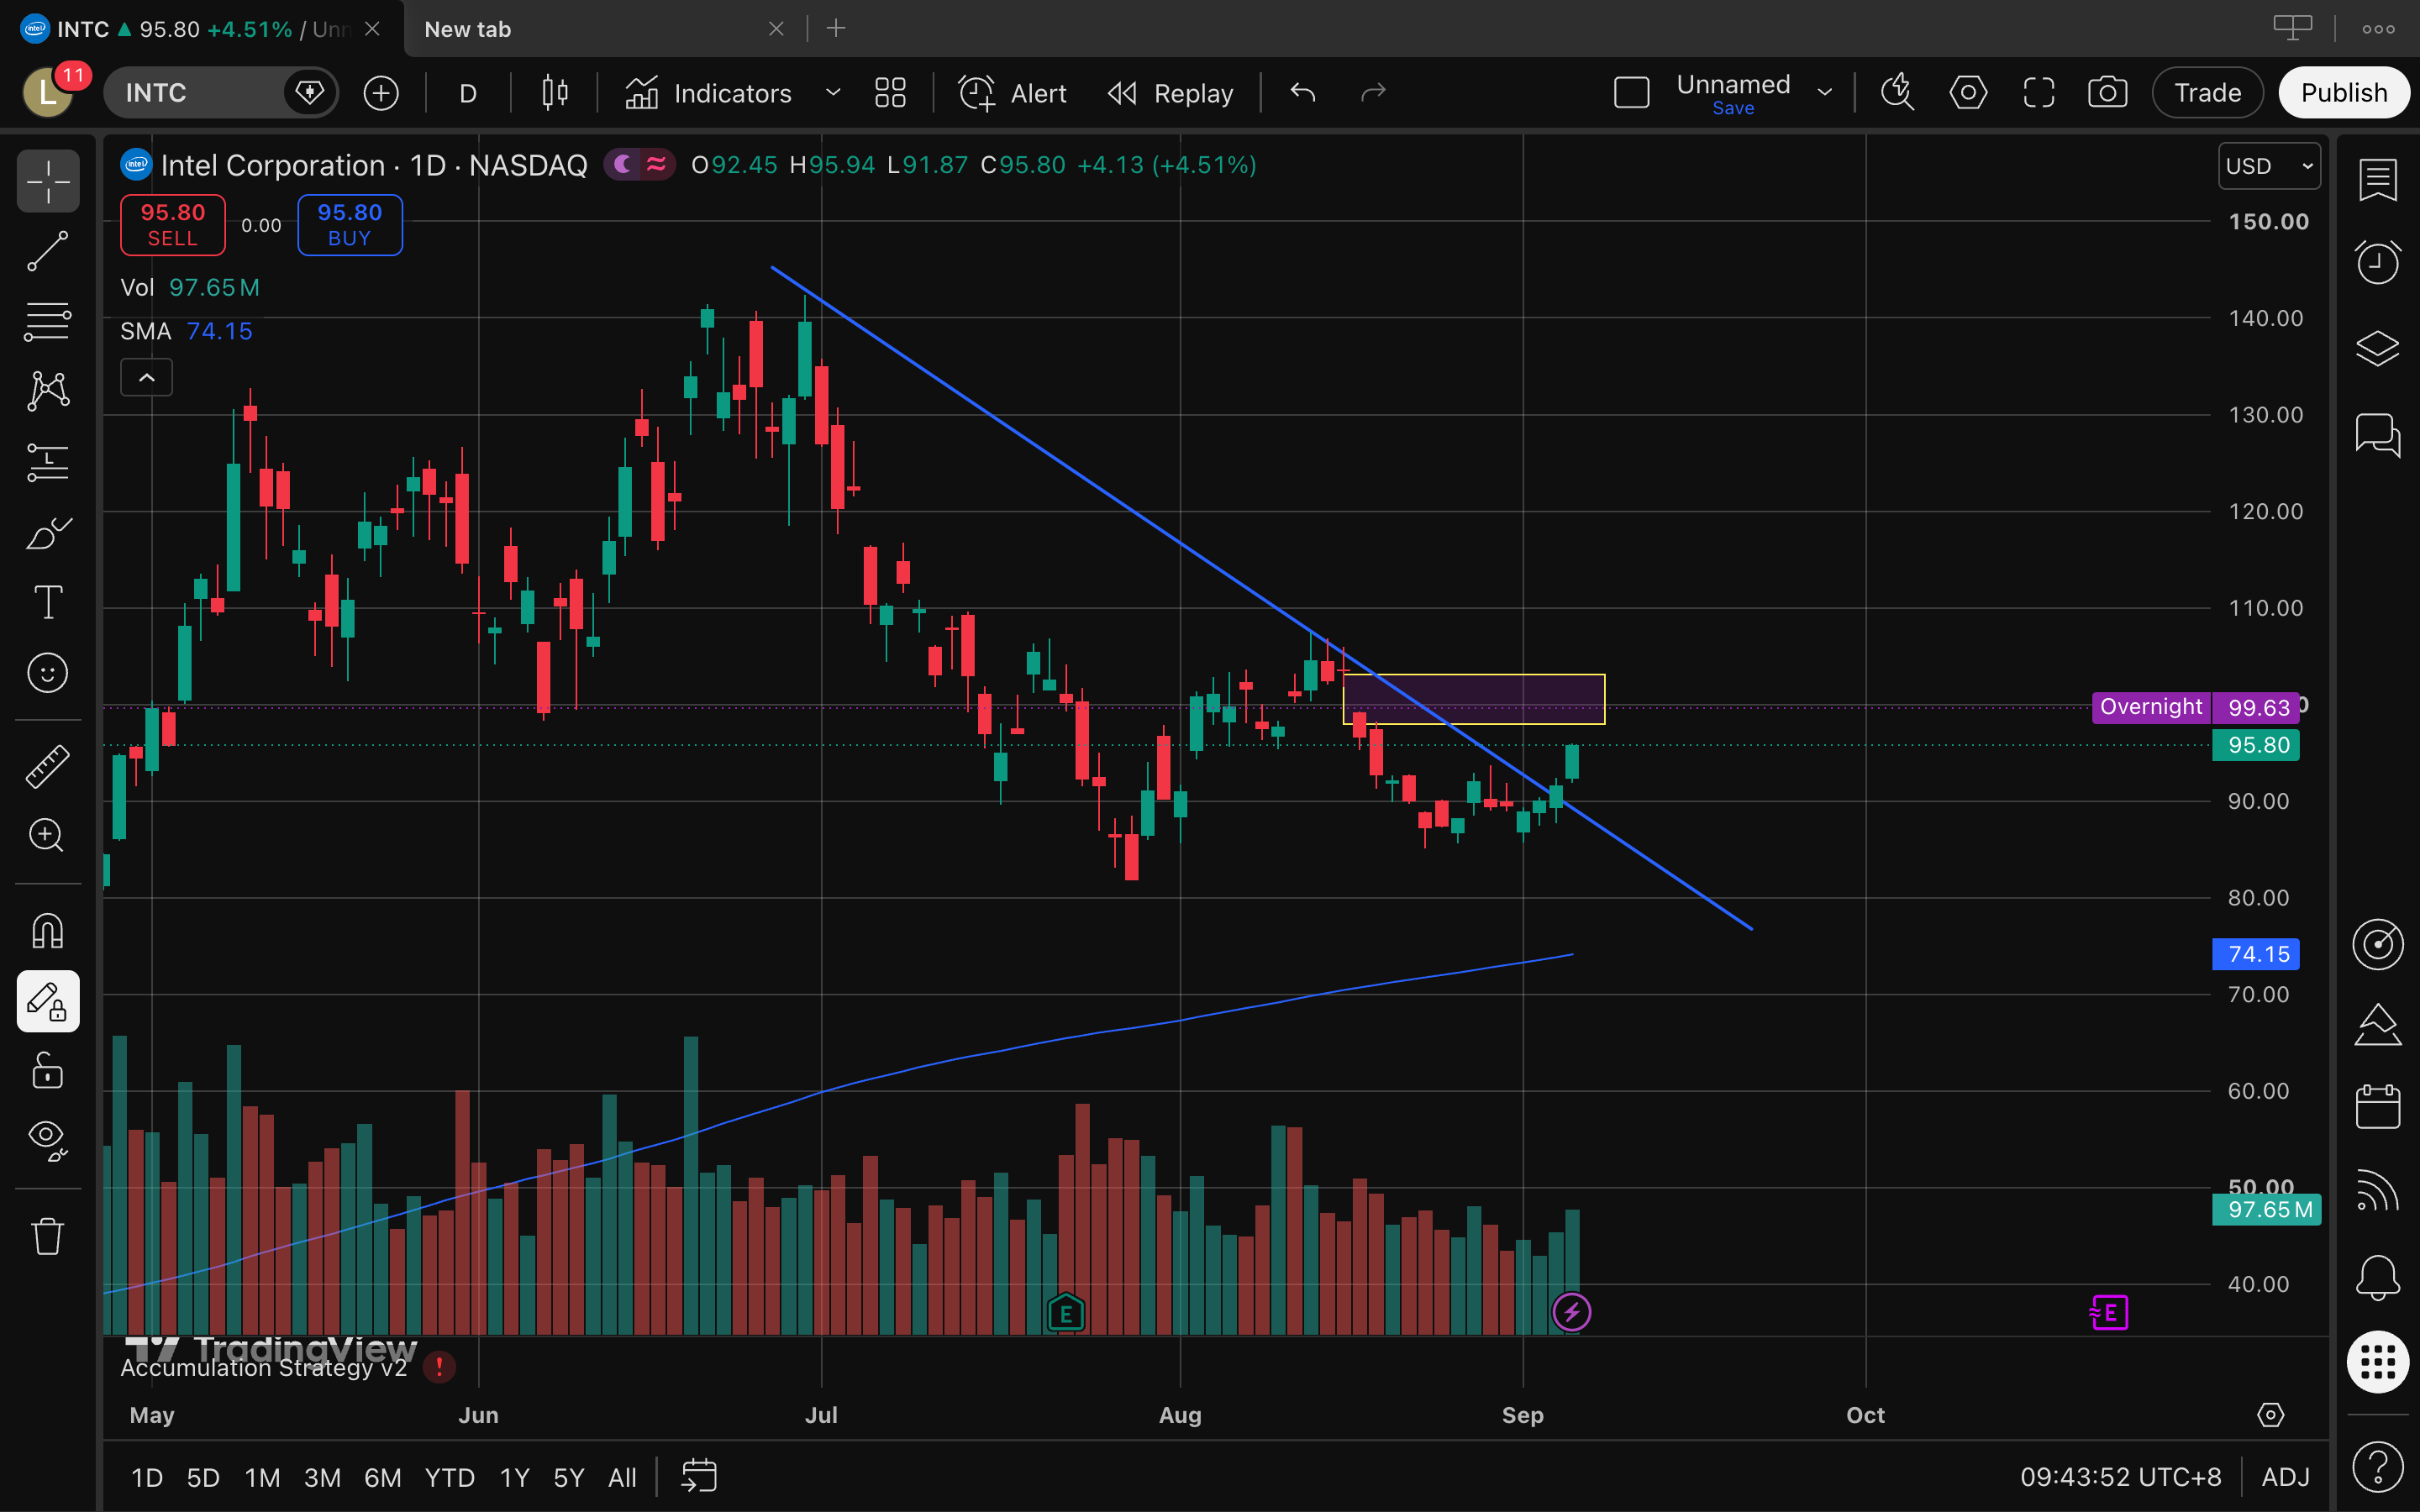
Task: Open the Trade panel button
Action: (2207, 93)
